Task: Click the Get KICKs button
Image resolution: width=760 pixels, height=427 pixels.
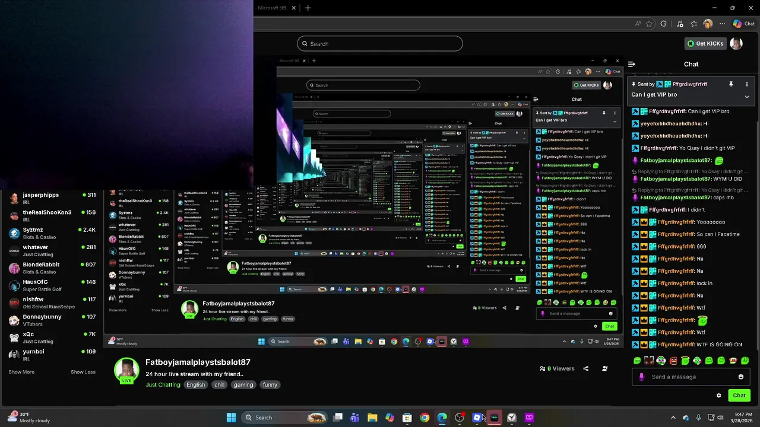Action: (705, 43)
